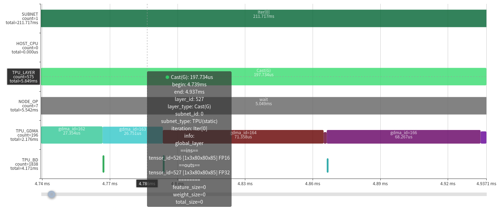Select the gdma_id=162 block
This screenshot has width=500, height=210.
point(72,135)
